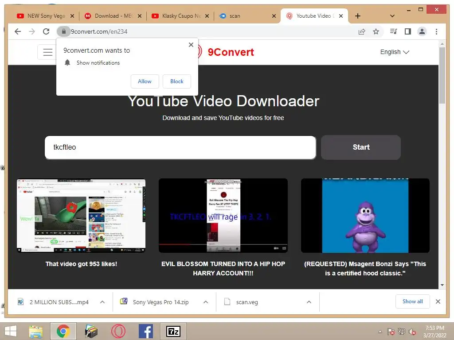
Task: Open the network tray icon
Action: 402,332
